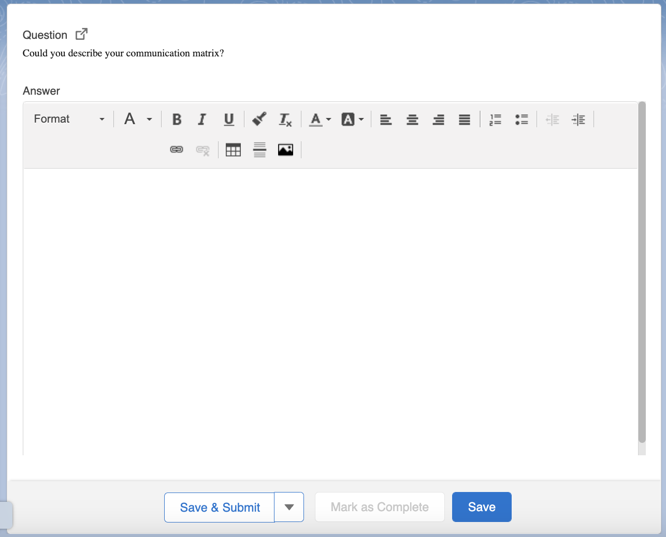
Task: Click inside the Answer text area
Action: click(x=330, y=310)
